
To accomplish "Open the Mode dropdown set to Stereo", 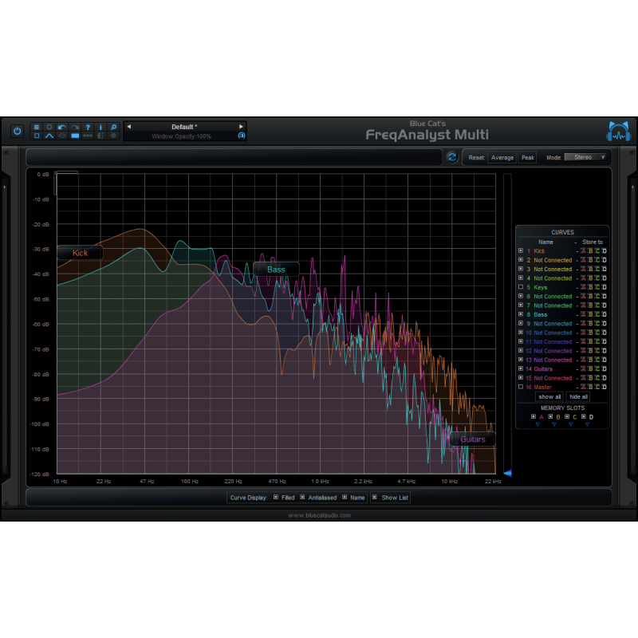I will (586, 158).
